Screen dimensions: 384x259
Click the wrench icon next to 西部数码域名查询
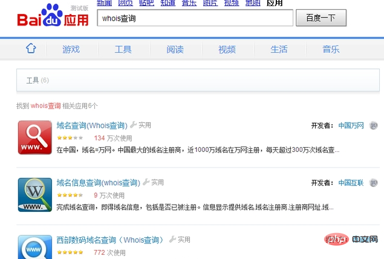[x=172, y=239]
